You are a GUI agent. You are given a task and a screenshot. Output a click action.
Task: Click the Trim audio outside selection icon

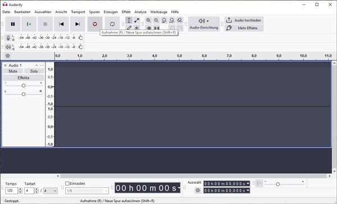pos(149,28)
